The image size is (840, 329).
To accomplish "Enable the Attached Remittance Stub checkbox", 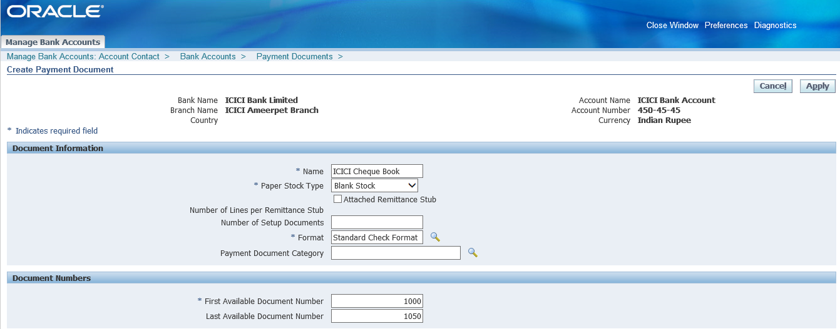I will [x=338, y=199].
